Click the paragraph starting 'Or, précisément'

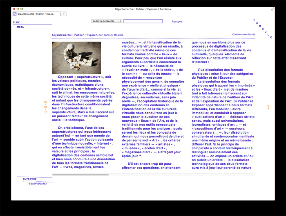[x=83, y=148]
